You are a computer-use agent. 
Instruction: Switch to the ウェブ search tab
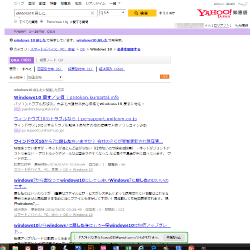pyautogui.click(x=19, y=3)
